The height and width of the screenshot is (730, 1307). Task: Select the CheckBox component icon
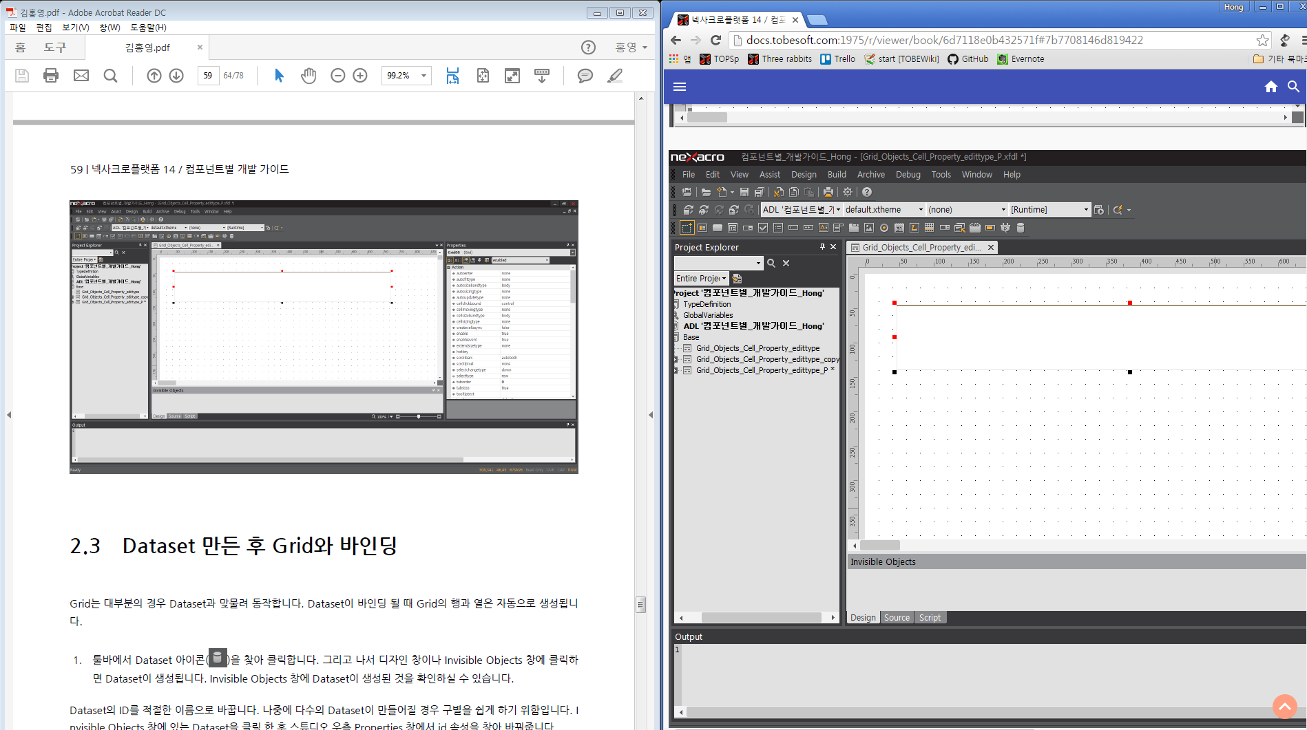(763, 228)
